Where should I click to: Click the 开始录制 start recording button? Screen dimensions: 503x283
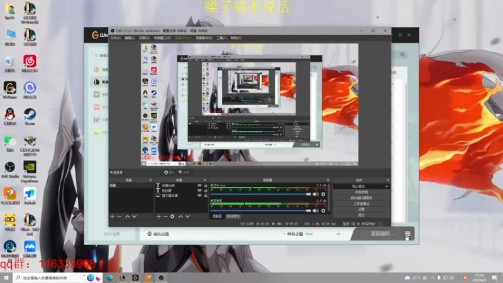(361, 192)
